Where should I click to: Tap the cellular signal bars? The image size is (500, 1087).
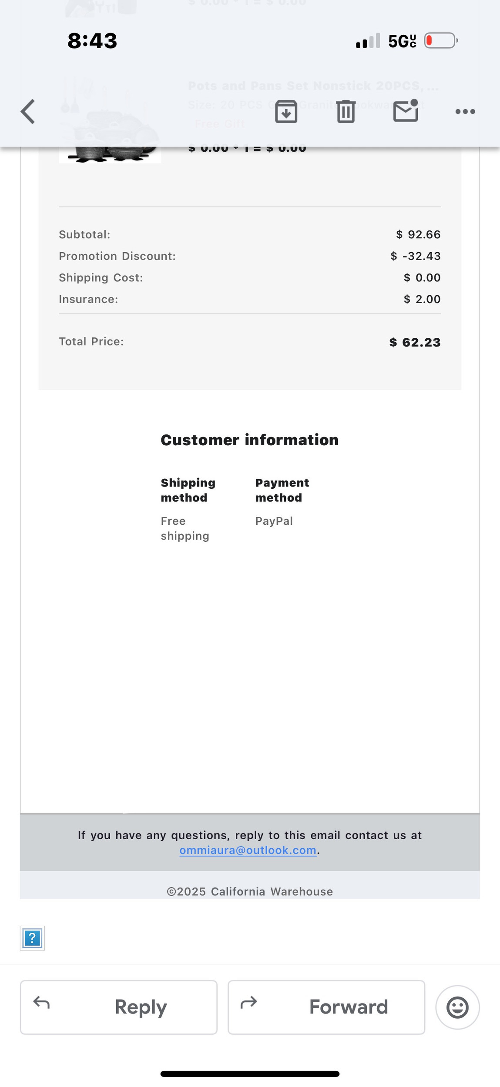click(x=368, y=41)
